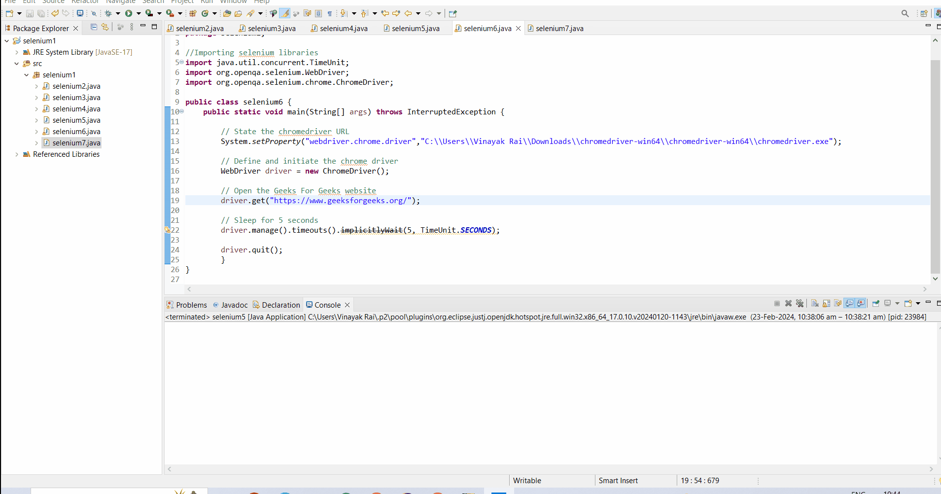Select selenium4.java in Package Explorer
This screenshot has height=494, width=941.
point(76,109)
